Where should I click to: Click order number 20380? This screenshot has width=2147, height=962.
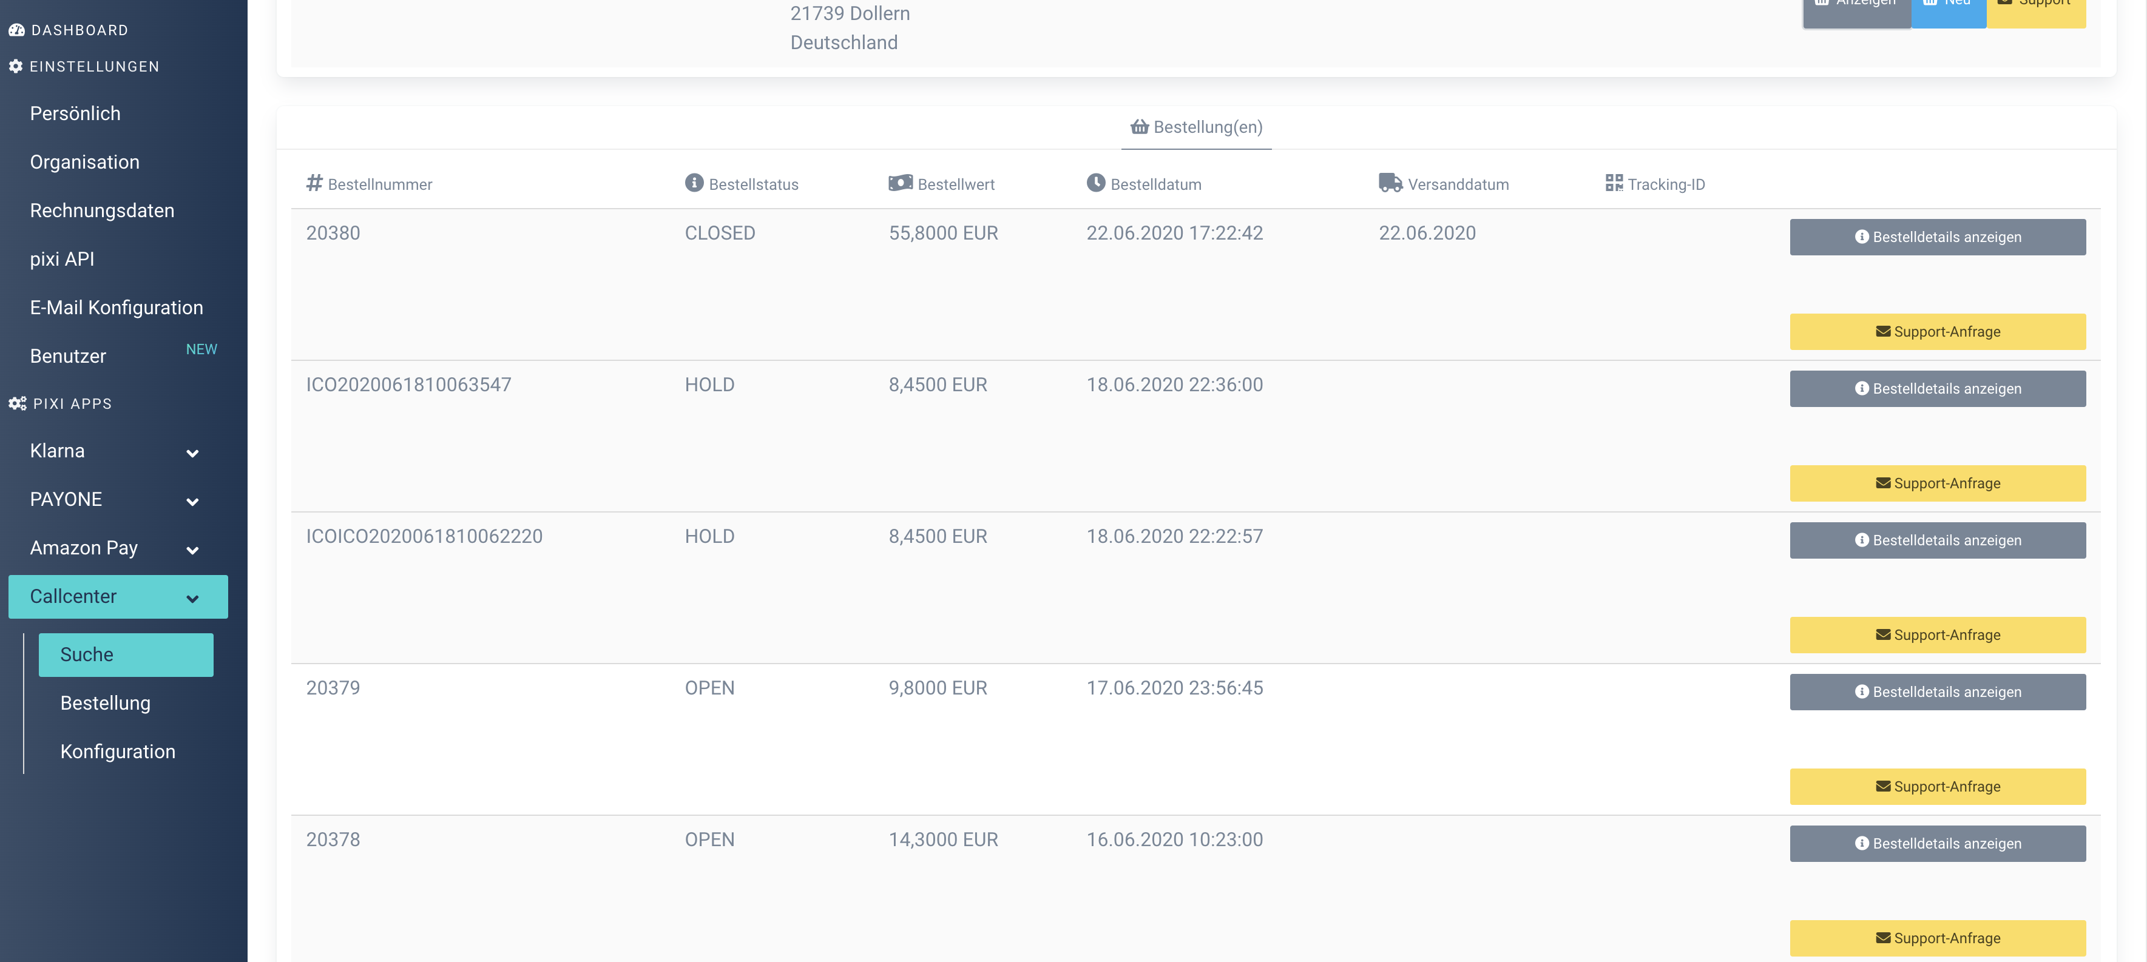pos(333,233)
